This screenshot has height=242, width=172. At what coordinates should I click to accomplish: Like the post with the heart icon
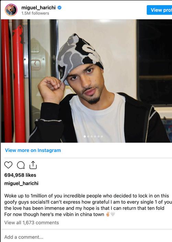(x=8, y=165)
